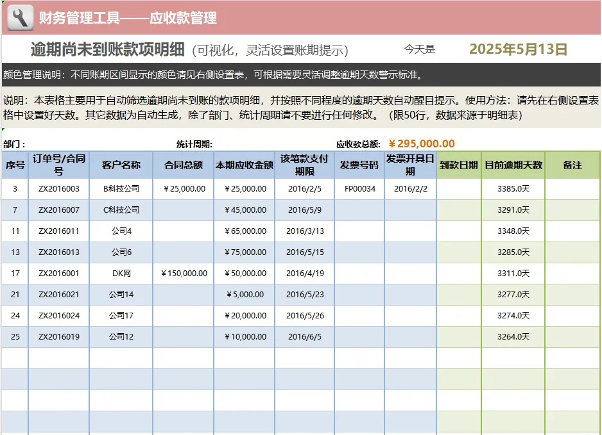The image size is (602, 435).
Task: Select order number ZX2016003
Action: click(59, 189)
